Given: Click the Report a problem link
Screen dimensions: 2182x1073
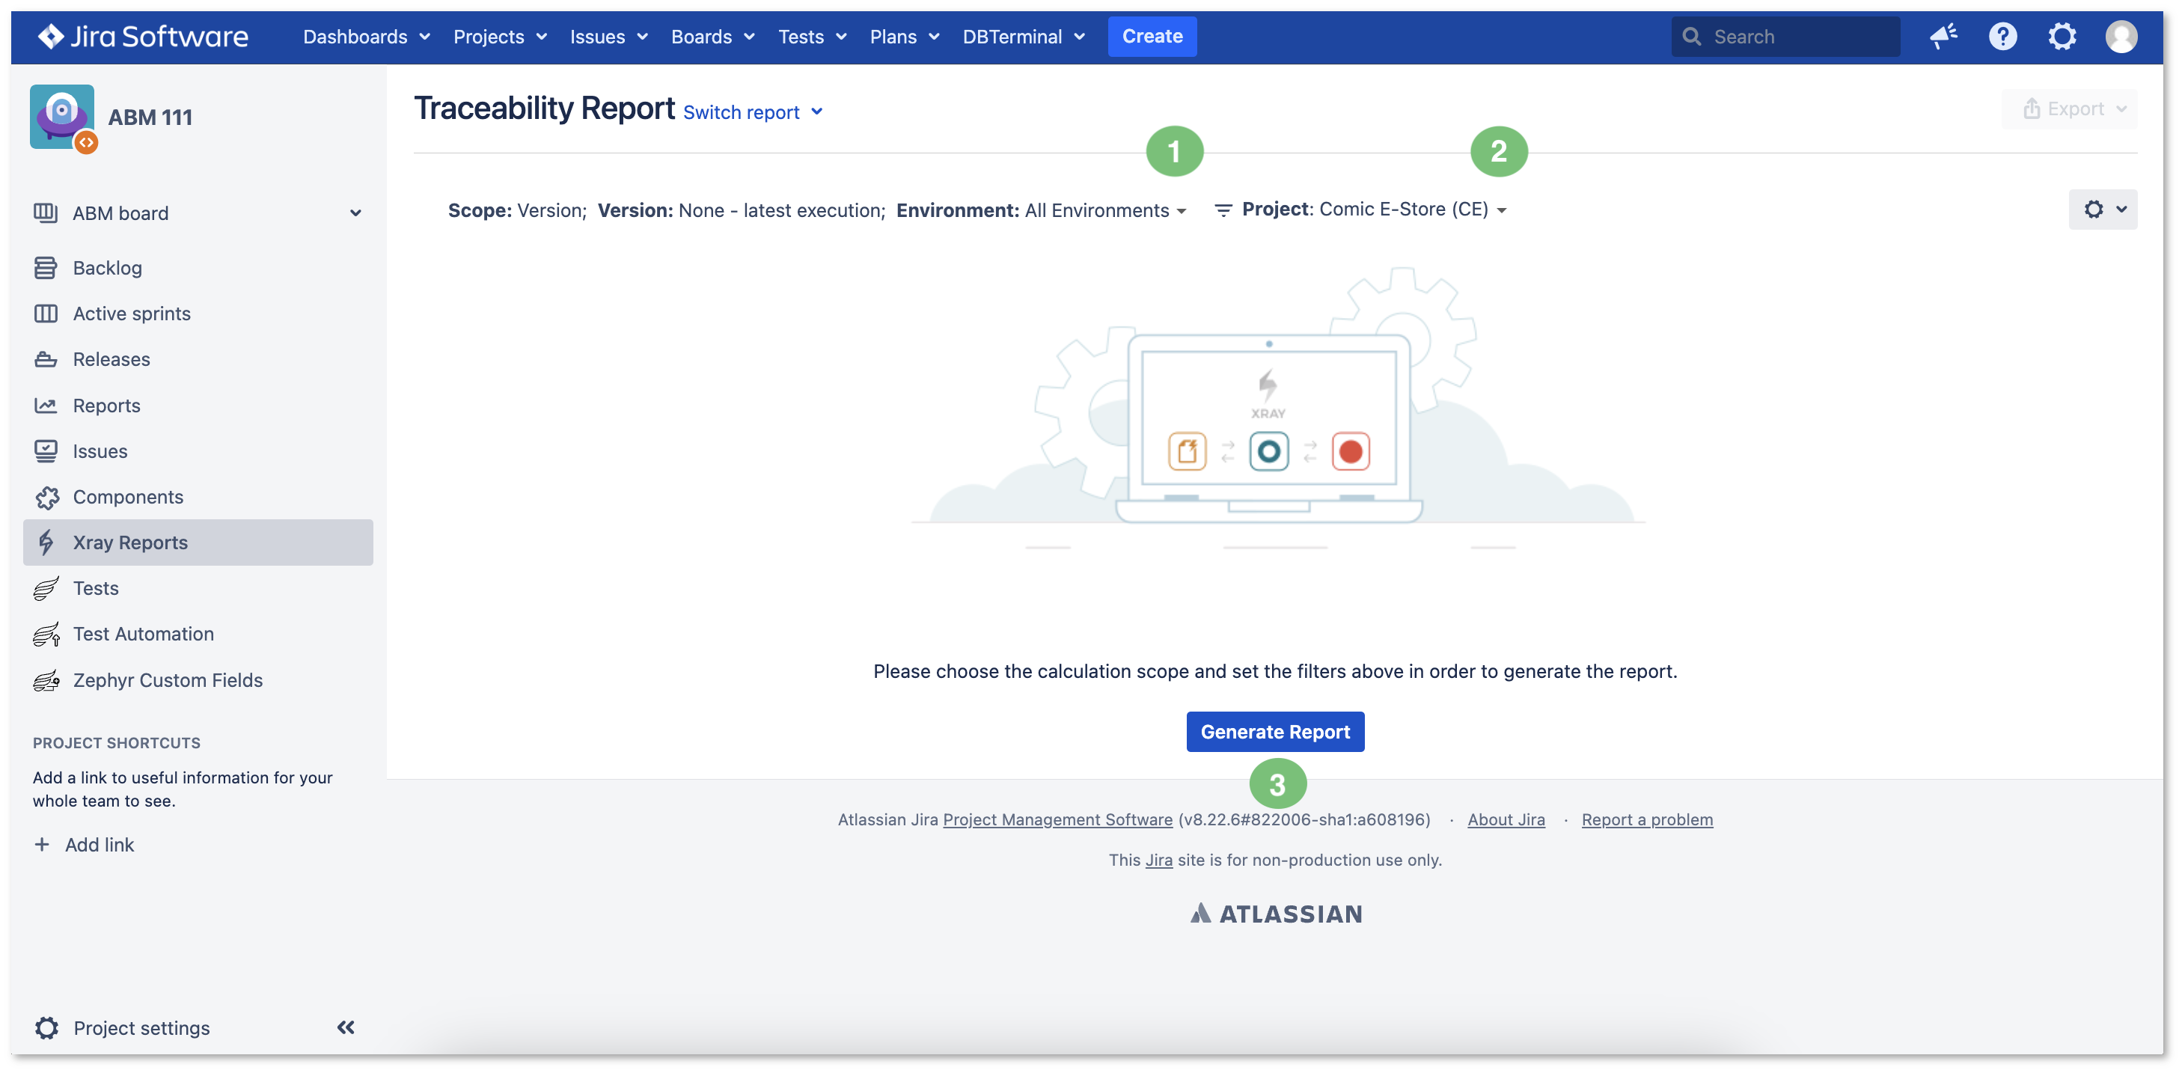Looking at the screenshot, I should pyautogui.click(x=1647, y=819).
